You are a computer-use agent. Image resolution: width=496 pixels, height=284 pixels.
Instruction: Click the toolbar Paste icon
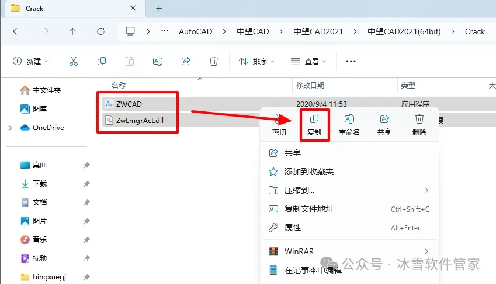pos(129,61)
